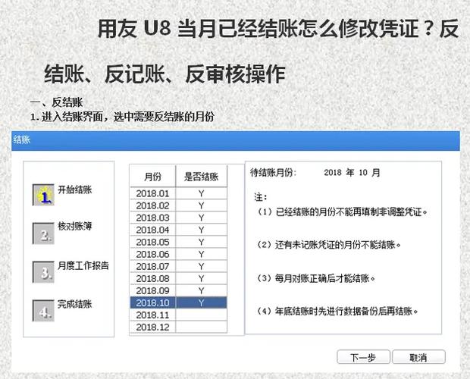The width and height of the screenshot is (470, 379).
Task: Select the 2018.08 month row
Action: pos(178,278)
